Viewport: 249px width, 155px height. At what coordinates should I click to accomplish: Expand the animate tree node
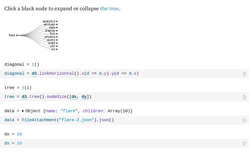point(57,24)
